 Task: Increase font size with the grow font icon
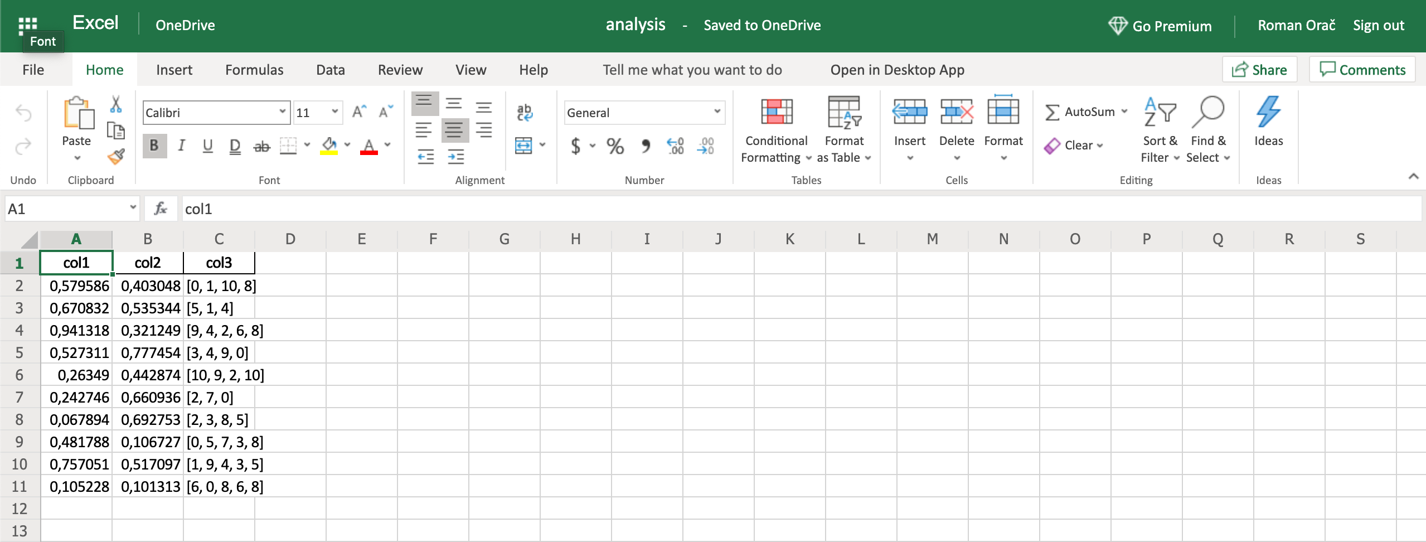coord(359,112)
